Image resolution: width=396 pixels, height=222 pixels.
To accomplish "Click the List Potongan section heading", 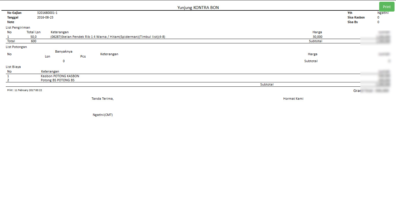I will tap(17, 47).
